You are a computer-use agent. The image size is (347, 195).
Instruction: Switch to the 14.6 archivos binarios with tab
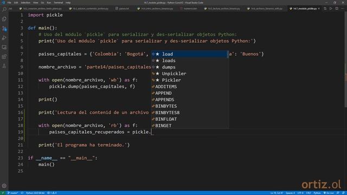pyautogui.click(x=265, y=9)
